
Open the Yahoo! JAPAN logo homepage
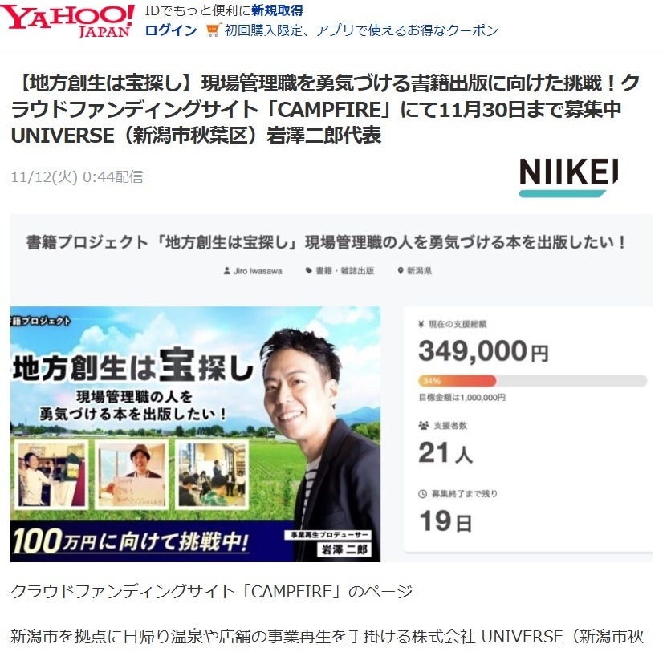[x=67, y=20]
